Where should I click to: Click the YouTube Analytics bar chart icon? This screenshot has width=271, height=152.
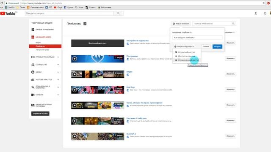tap(33, 80)
